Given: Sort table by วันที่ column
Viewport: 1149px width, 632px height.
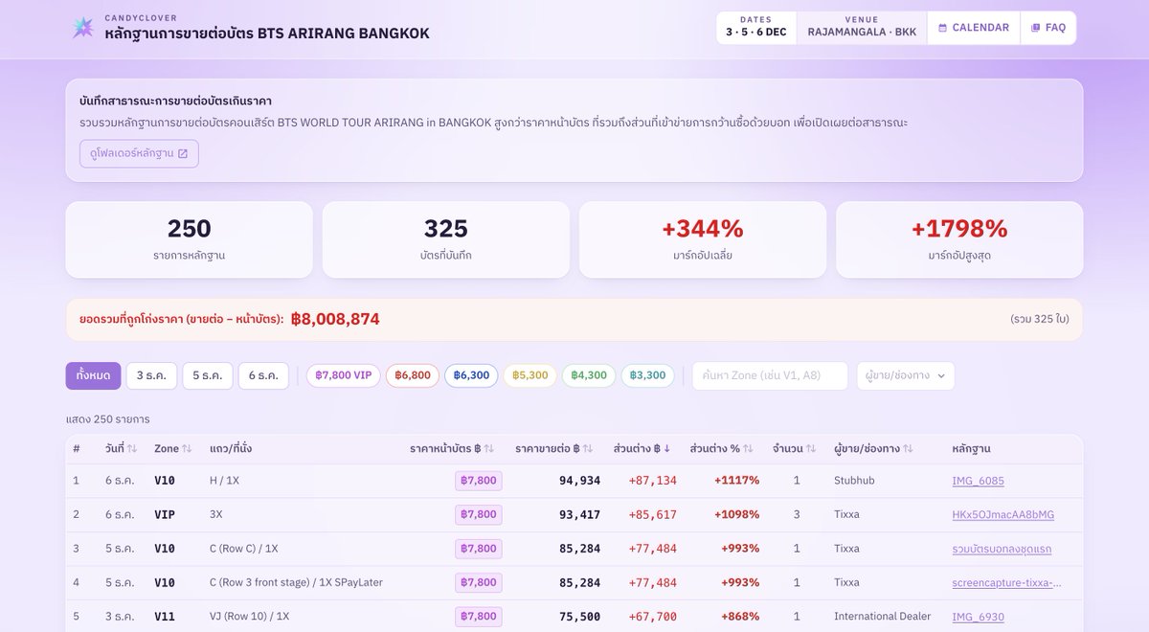Looking at the screenshot, I should click(x=121, y=448).
